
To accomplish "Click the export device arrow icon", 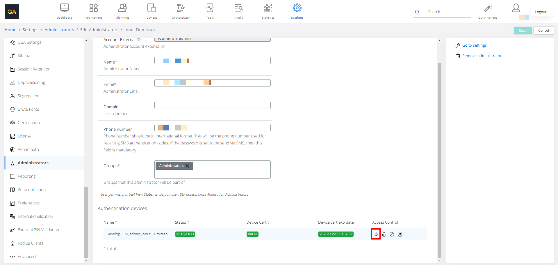I will coord(400,234).
